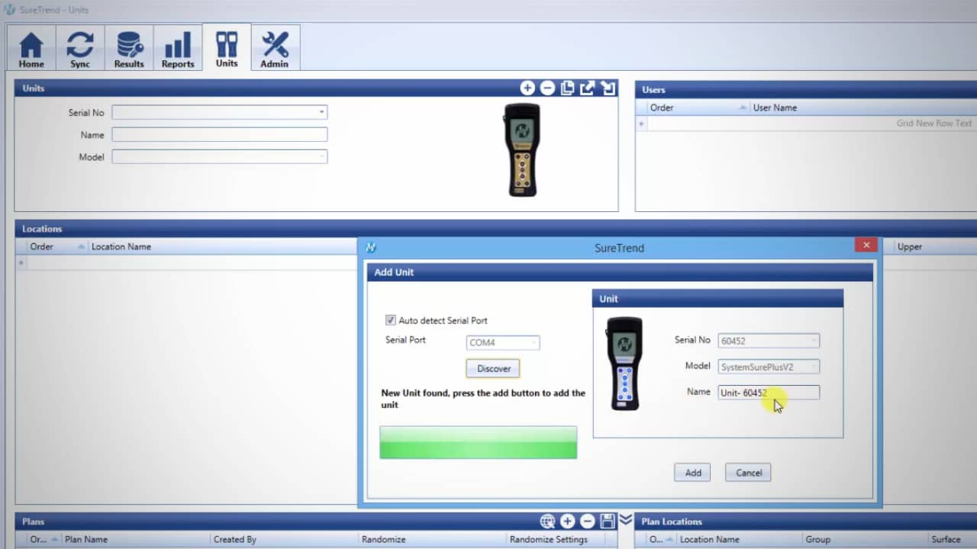Click the device image in Add Unit dialog
Viewport: 977px width, 549px height.
click(624, 364)
